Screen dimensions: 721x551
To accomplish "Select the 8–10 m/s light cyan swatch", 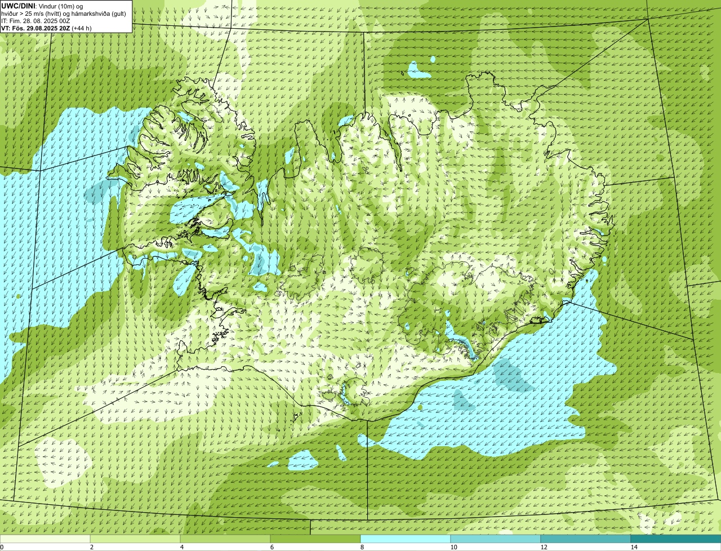I will (x=406, y=539).
